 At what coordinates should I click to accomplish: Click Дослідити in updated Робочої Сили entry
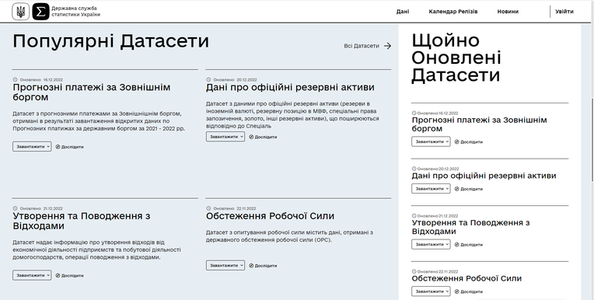[469, 291]
